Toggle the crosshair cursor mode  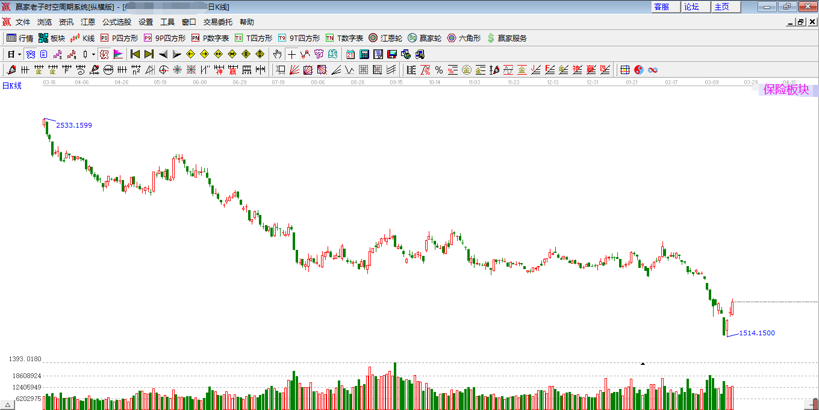[x=291, y=54]
